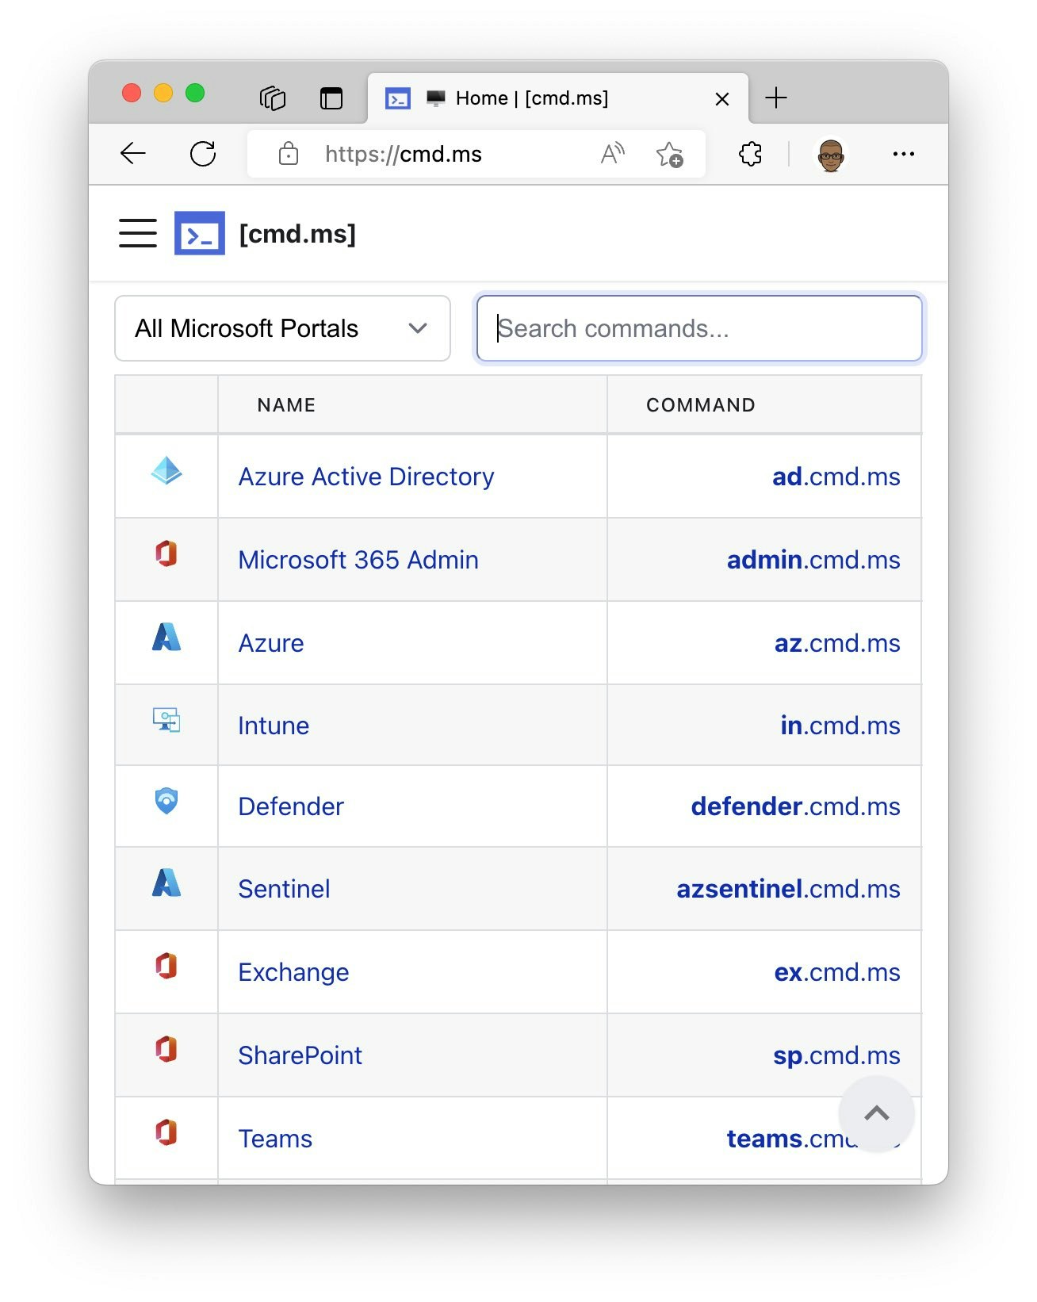The width and height of the screenshot is (1037, 1302).
Task: Click the sp.cmd.ms command link
Action: coord(836,1055)
